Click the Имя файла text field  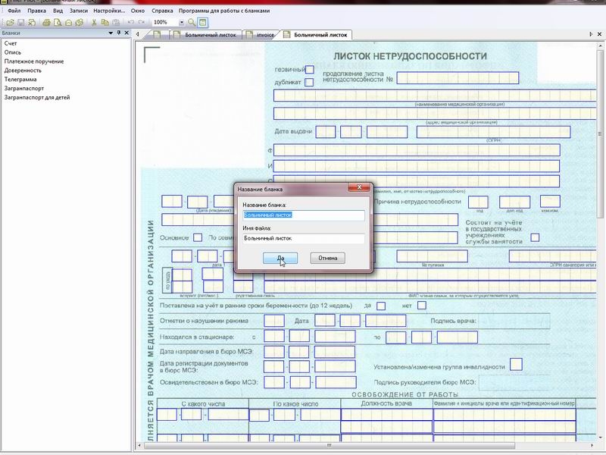click(303, 238)
